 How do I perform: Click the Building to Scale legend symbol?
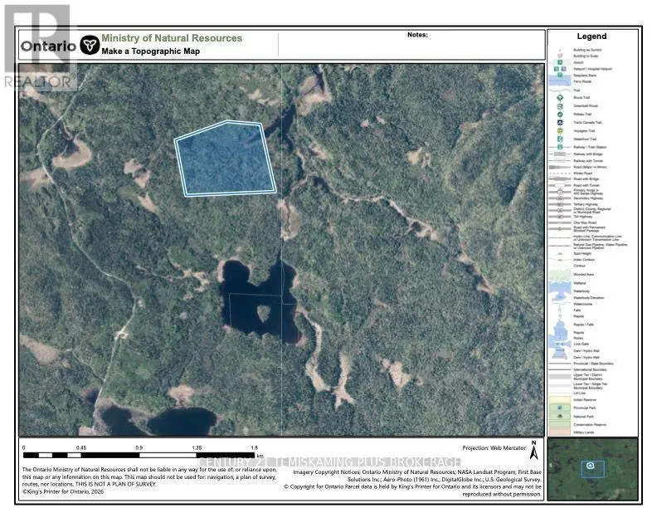[x=560, y=56]
